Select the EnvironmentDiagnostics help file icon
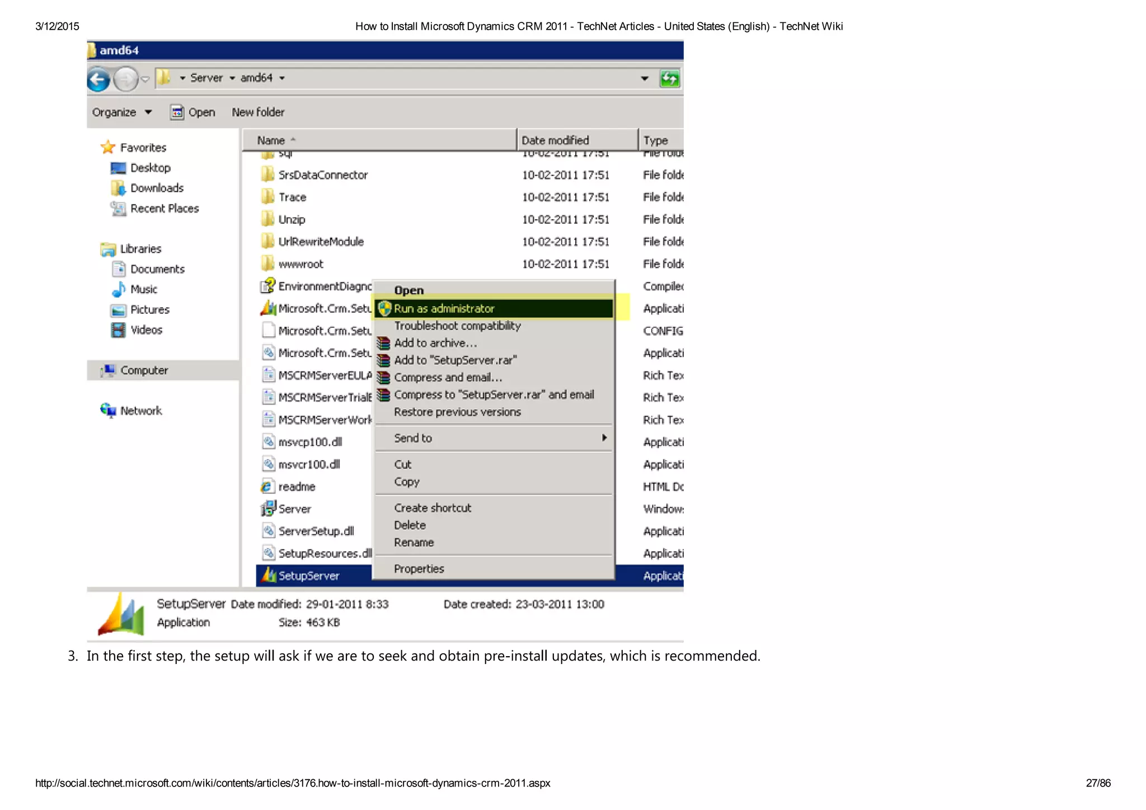 point(268,286)
